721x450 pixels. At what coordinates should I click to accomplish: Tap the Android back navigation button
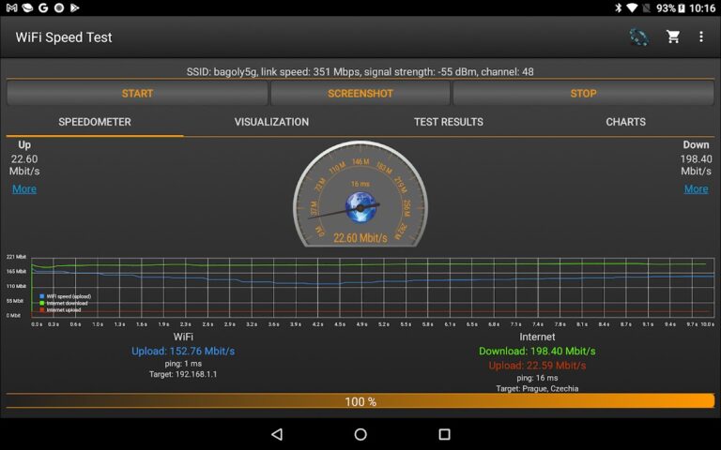coord(277,434)
